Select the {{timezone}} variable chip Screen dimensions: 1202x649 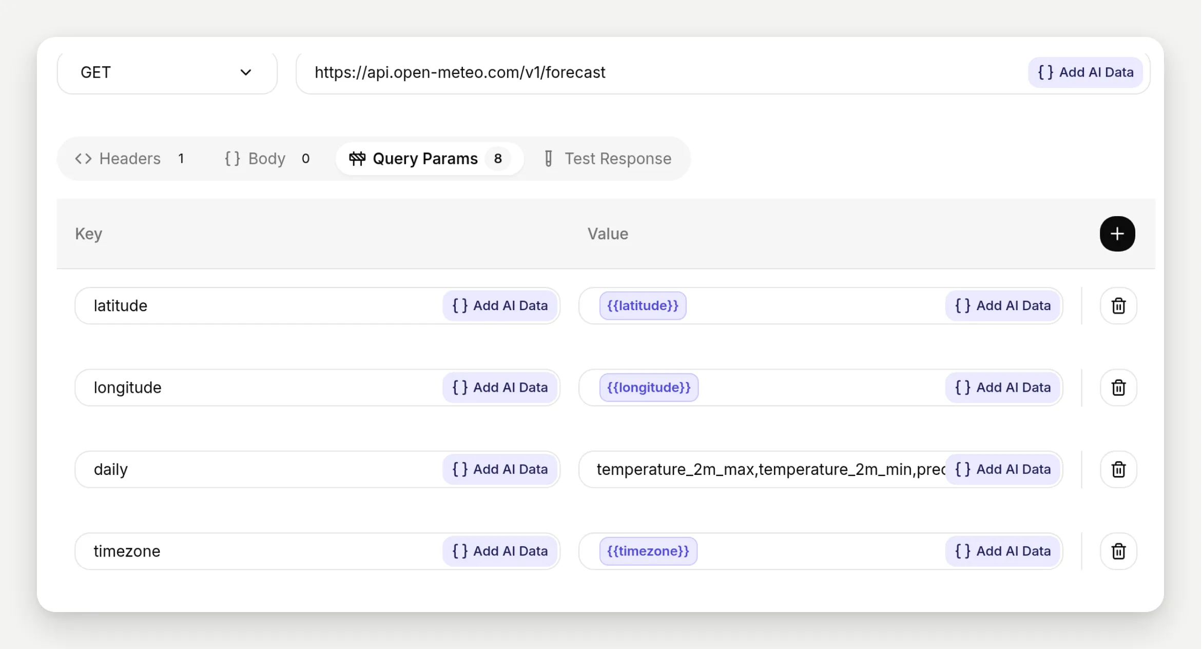[x=648, y=551]
